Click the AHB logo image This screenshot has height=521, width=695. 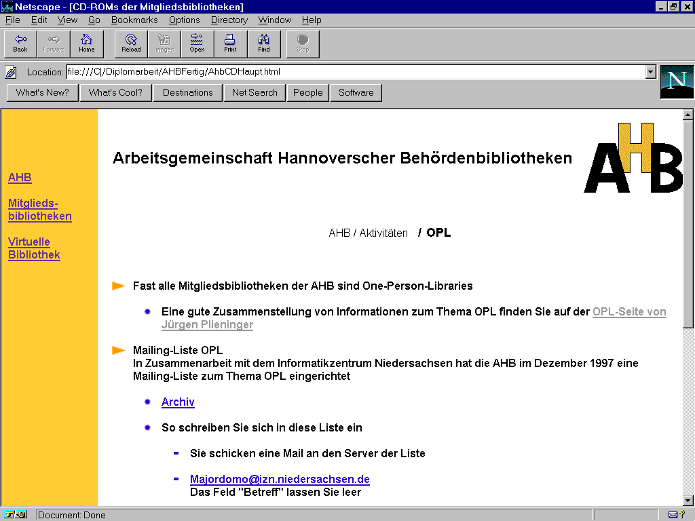tap(633, 157)
